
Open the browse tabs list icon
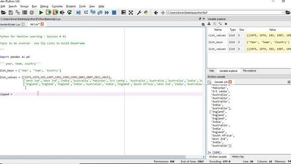pos(25,13)
